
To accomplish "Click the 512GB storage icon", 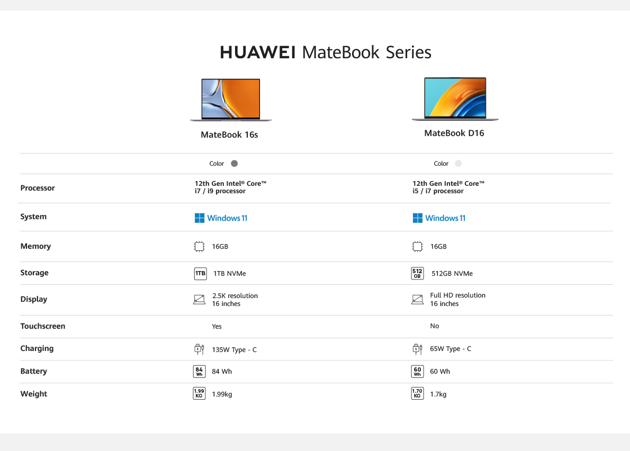I will pyautogui.click(x=417, y=273).
